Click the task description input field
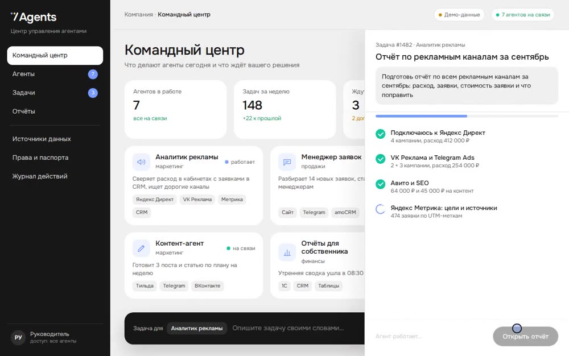 click(x=288, y=328)
